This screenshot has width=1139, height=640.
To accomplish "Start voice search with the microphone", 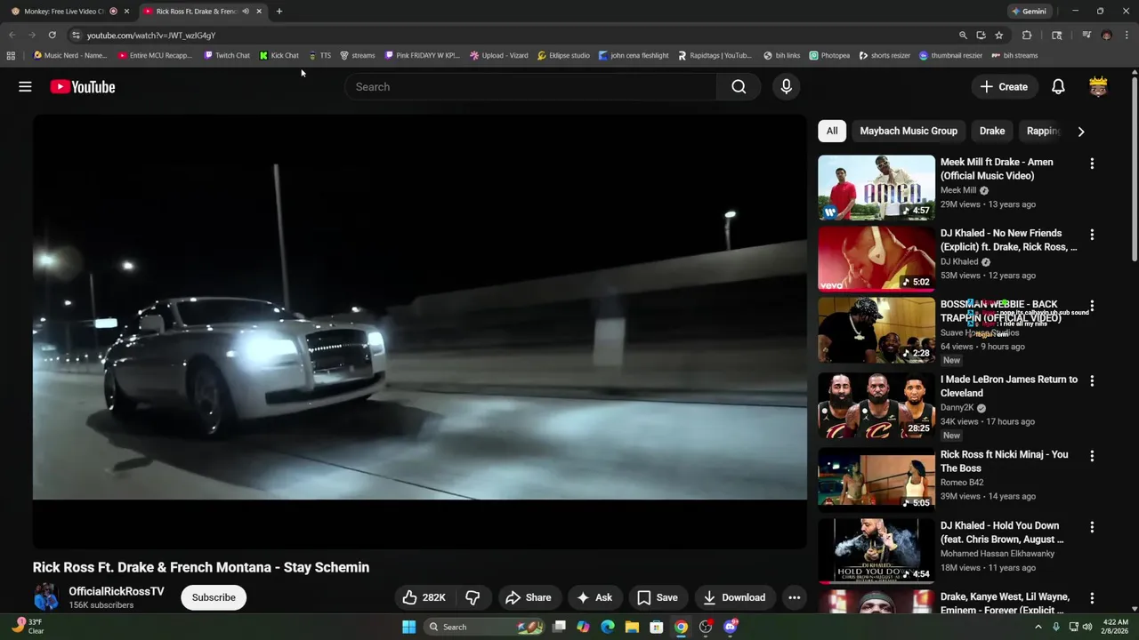I will pyautogui.click(x=786, y=86).
